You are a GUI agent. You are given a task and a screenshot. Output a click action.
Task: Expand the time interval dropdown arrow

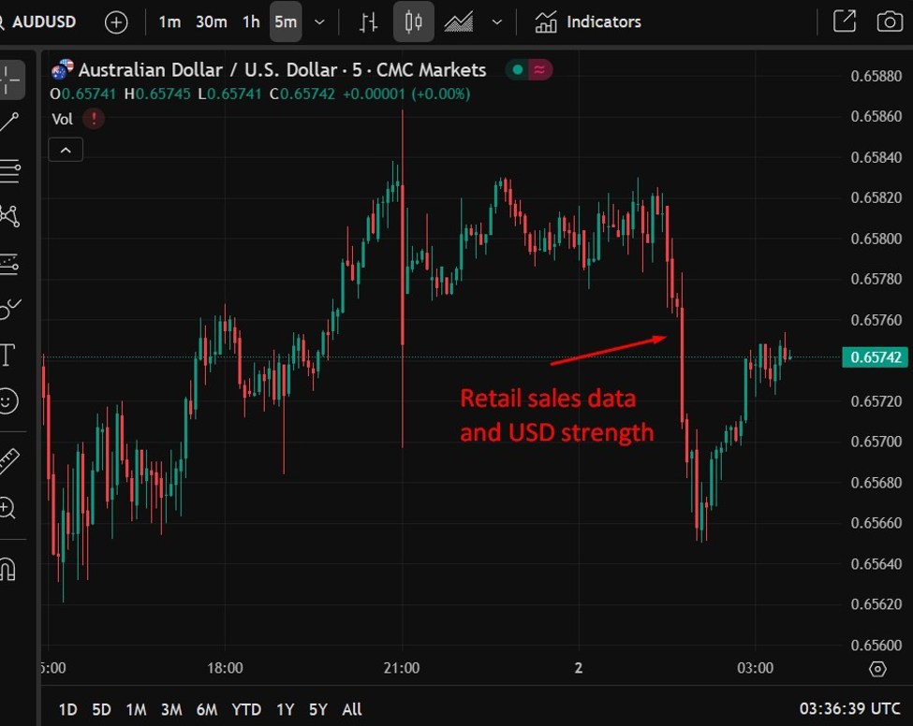pos(320,22)
